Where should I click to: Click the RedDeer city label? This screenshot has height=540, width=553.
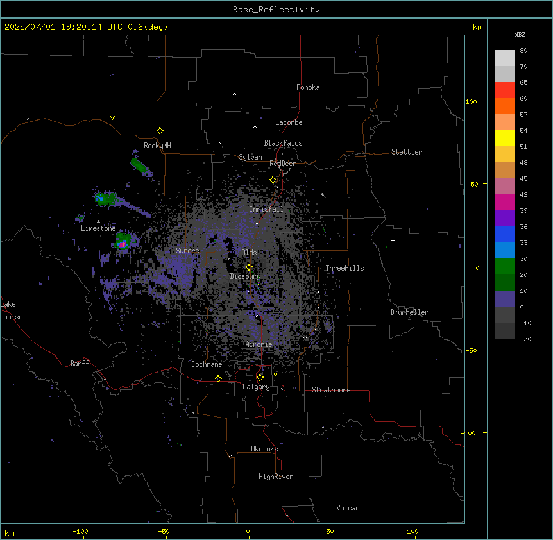(x=282, y=164)
